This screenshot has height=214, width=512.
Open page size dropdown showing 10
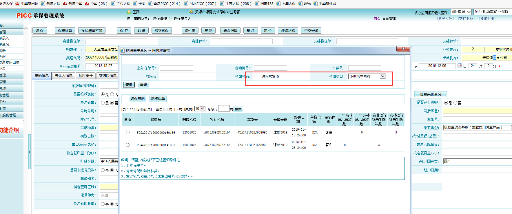(x=202, y=109)
